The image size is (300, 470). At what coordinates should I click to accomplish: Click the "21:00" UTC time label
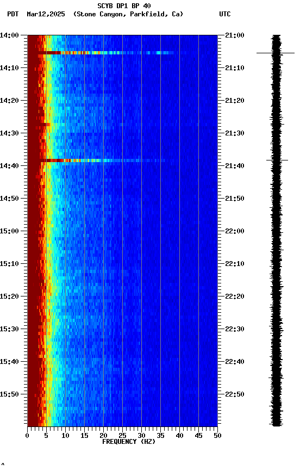[235, 35]
